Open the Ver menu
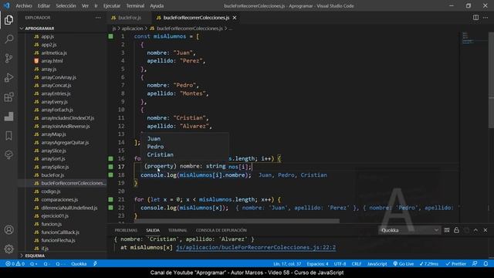The width and height of the screenshot is (494, 278). pos(85,5)
